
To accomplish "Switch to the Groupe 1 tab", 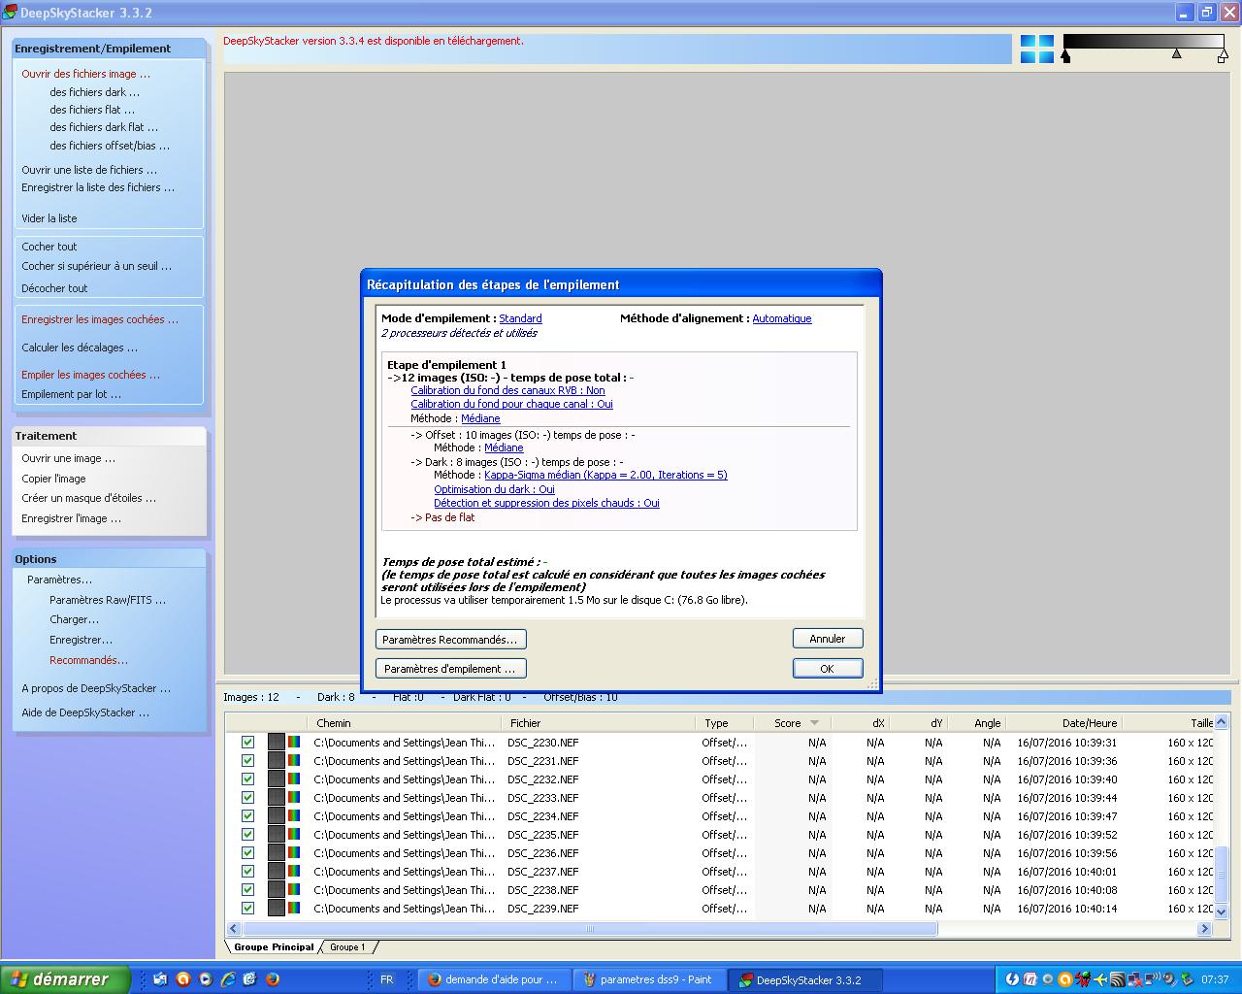I will point(347,946).
